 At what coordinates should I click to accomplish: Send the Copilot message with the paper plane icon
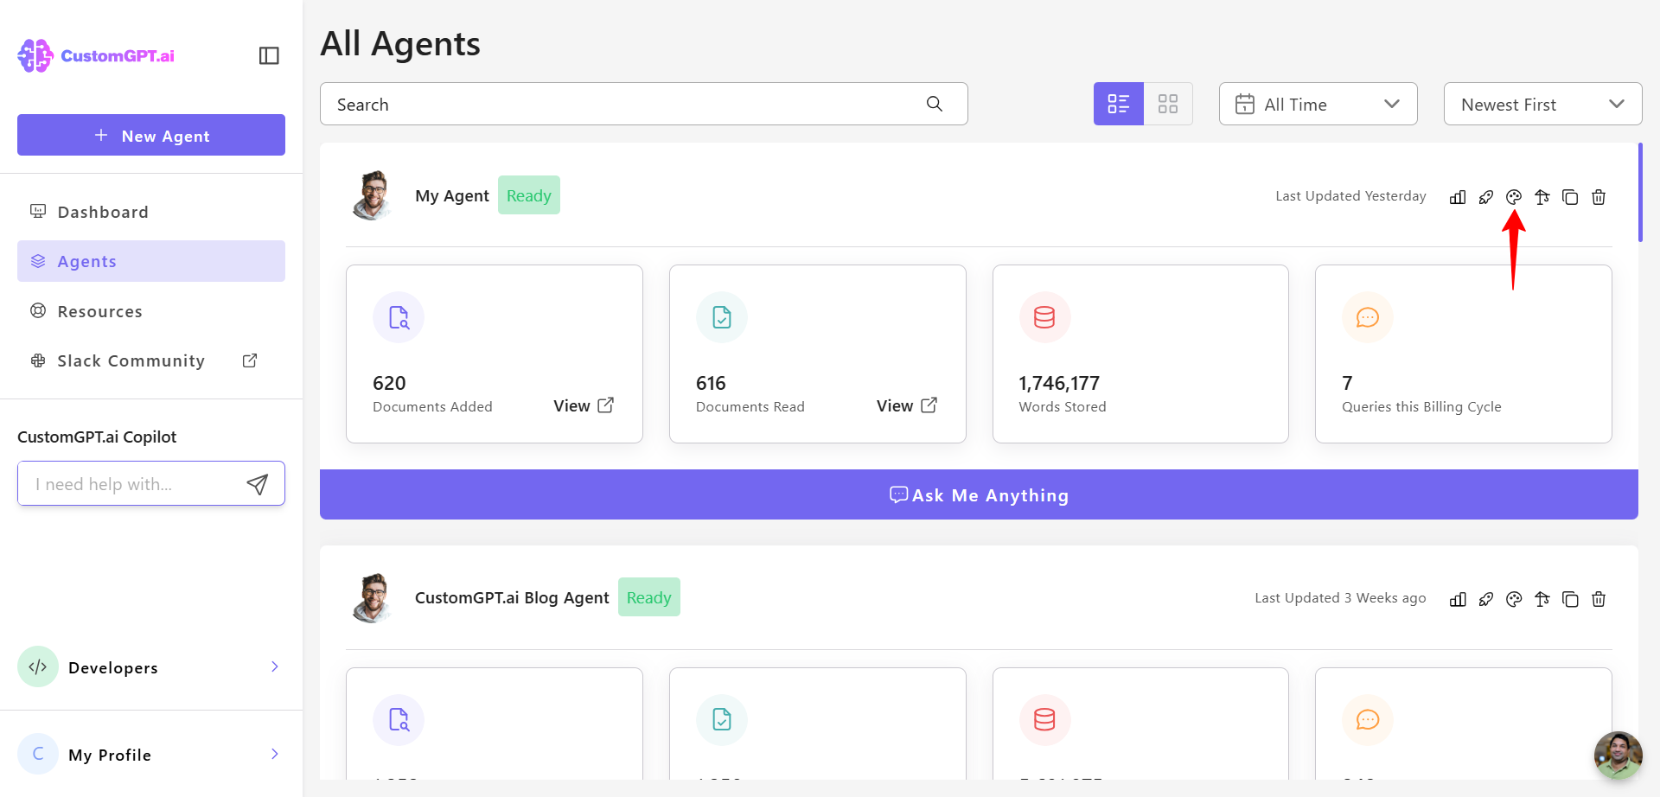pyautogui.click(x=258, y=484)
